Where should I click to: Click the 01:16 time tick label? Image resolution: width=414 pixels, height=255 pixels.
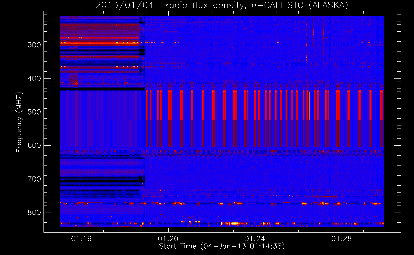(x=81, y=239)
